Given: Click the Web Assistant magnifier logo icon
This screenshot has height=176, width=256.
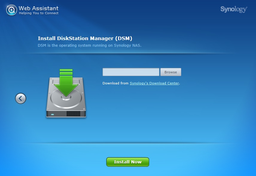Looking at the screenshot, I should (x=11, y=10).
